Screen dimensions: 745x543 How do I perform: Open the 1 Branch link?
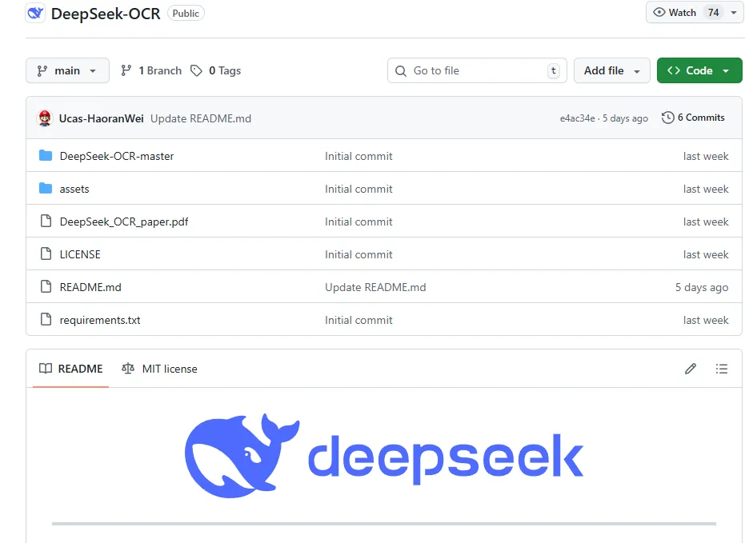[151, 70]
